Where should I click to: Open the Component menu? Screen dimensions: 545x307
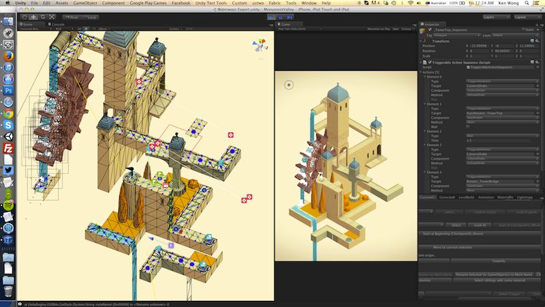[x=113, y=3]
